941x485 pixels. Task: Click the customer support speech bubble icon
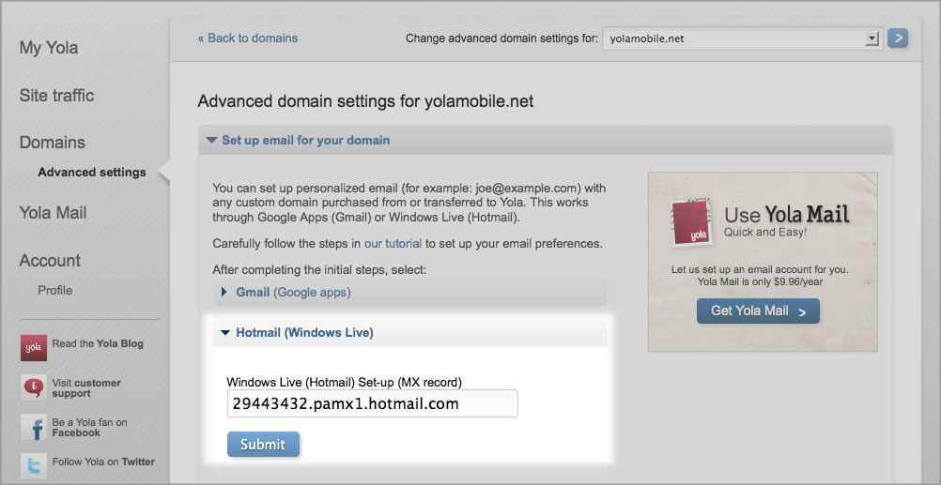[x=34, y=387]
